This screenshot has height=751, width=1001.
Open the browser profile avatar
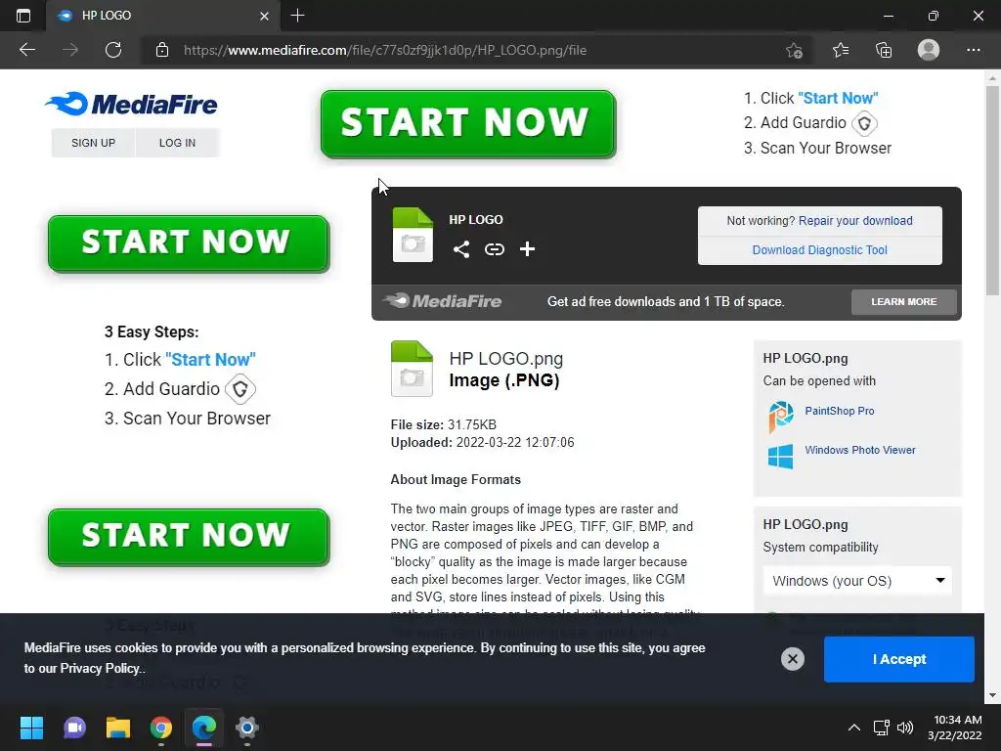929,50
